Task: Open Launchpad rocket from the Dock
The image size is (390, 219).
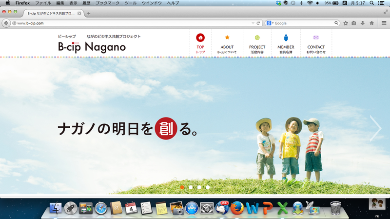Action: click(71, 208)
